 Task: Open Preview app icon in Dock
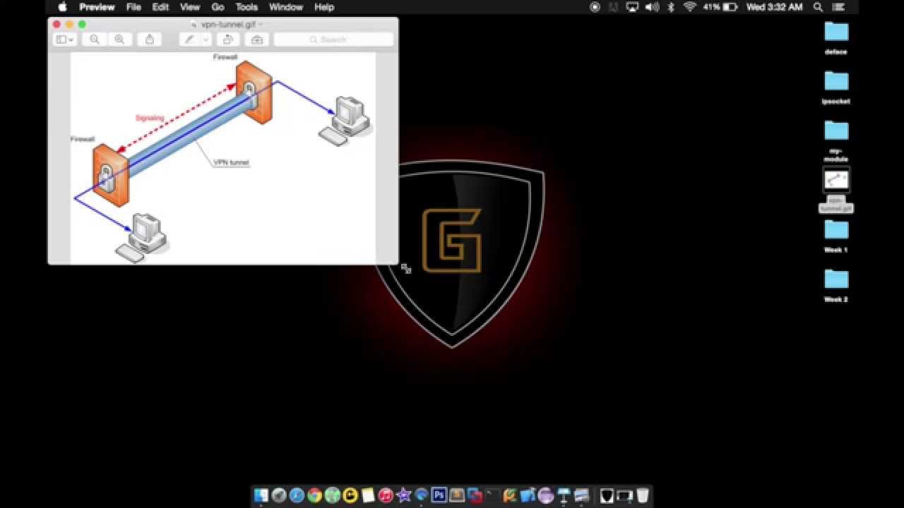(x=581, y=495)
